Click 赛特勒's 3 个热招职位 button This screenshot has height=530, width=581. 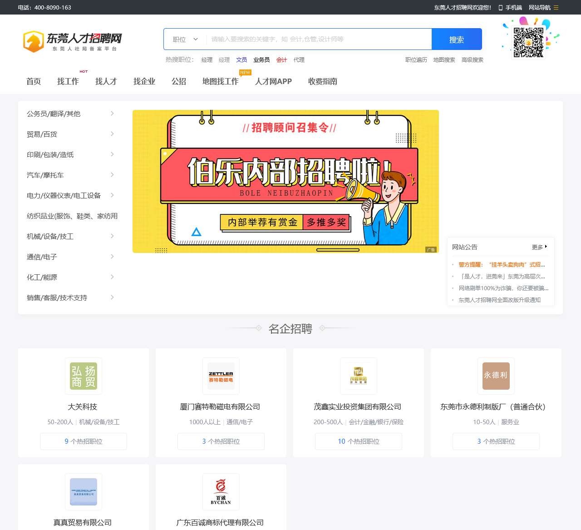(x=221, y=441)
